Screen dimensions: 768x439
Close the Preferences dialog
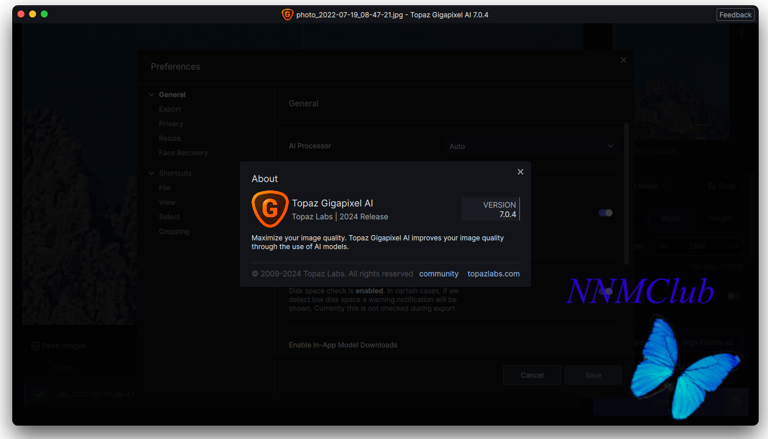(x=624, y=60)
